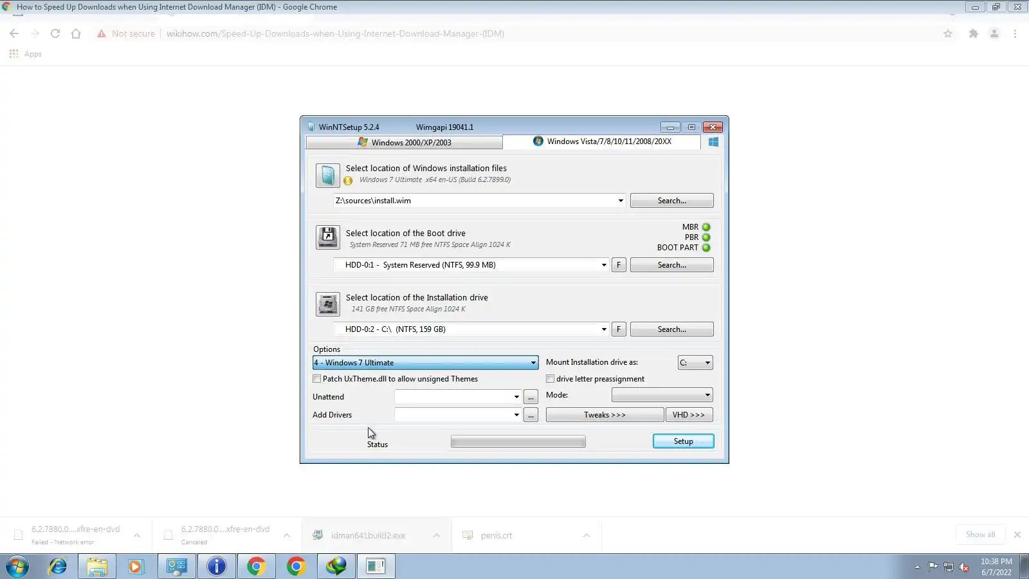
Task: Browse for an Unattend file with the ellipsis button
Action: (531, 397)
